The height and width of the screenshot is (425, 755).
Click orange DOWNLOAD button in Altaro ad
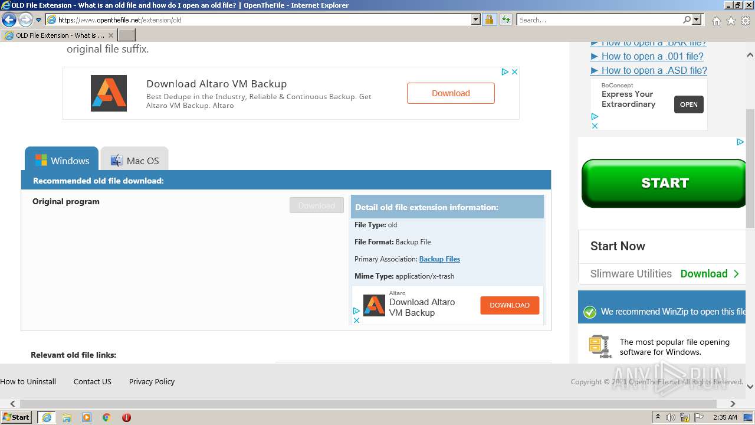[510, 305]
